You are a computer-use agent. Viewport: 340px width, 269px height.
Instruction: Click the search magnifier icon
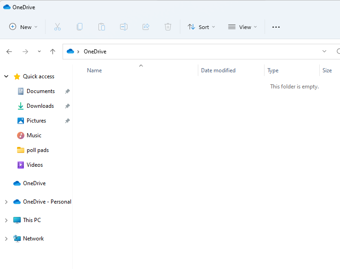click(x=338, y=52)
